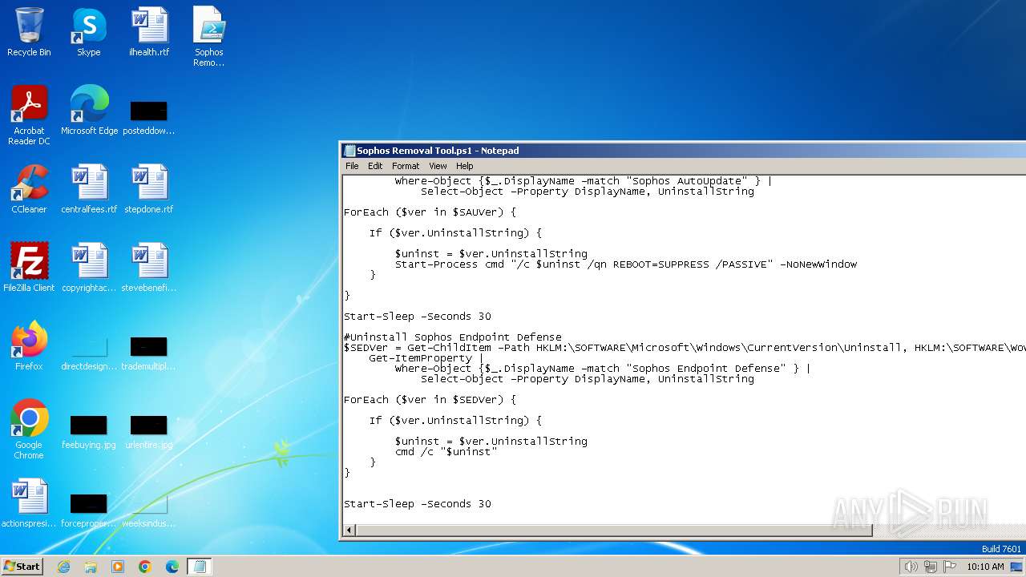This screenshot has width=1026, height=577.
Task: Open the Recycle Bin desktop icon
Action: coord(29,32)
